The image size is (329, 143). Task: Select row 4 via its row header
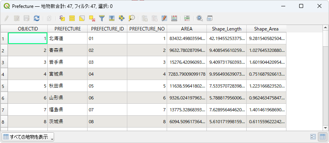4,74
